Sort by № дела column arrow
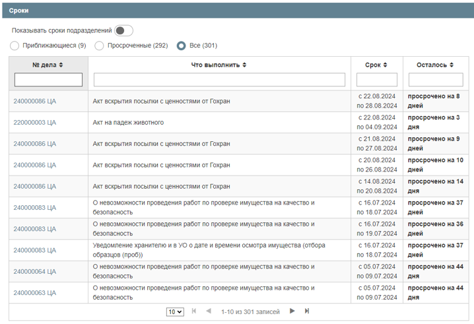This screenshot has height=324, width=474. [x=61, y=65]
